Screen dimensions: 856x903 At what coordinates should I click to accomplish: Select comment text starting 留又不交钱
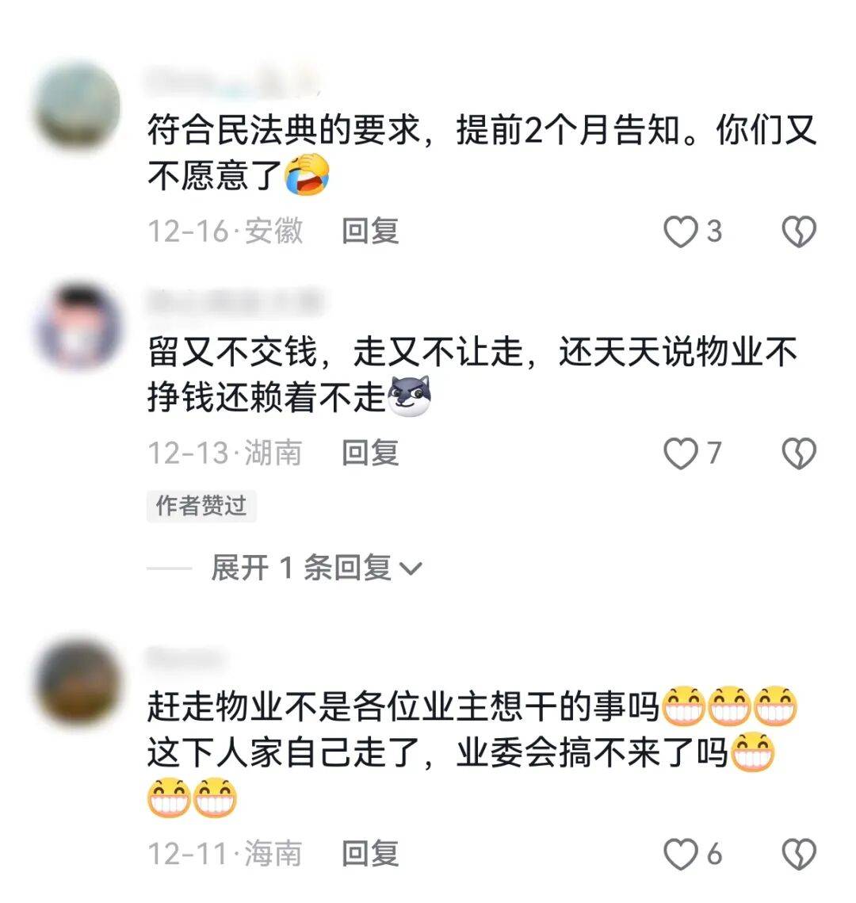click(x=472, y=374)
